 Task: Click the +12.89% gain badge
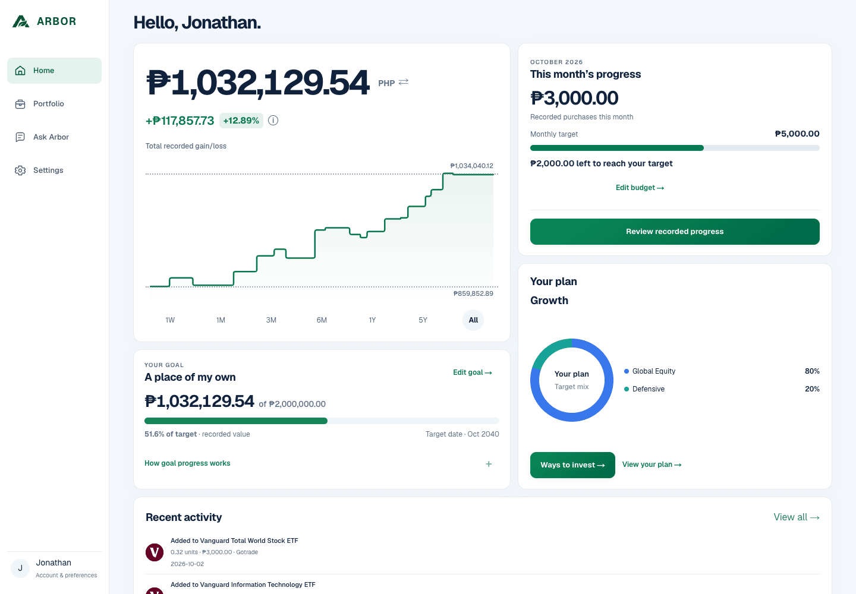coord(241,121)
